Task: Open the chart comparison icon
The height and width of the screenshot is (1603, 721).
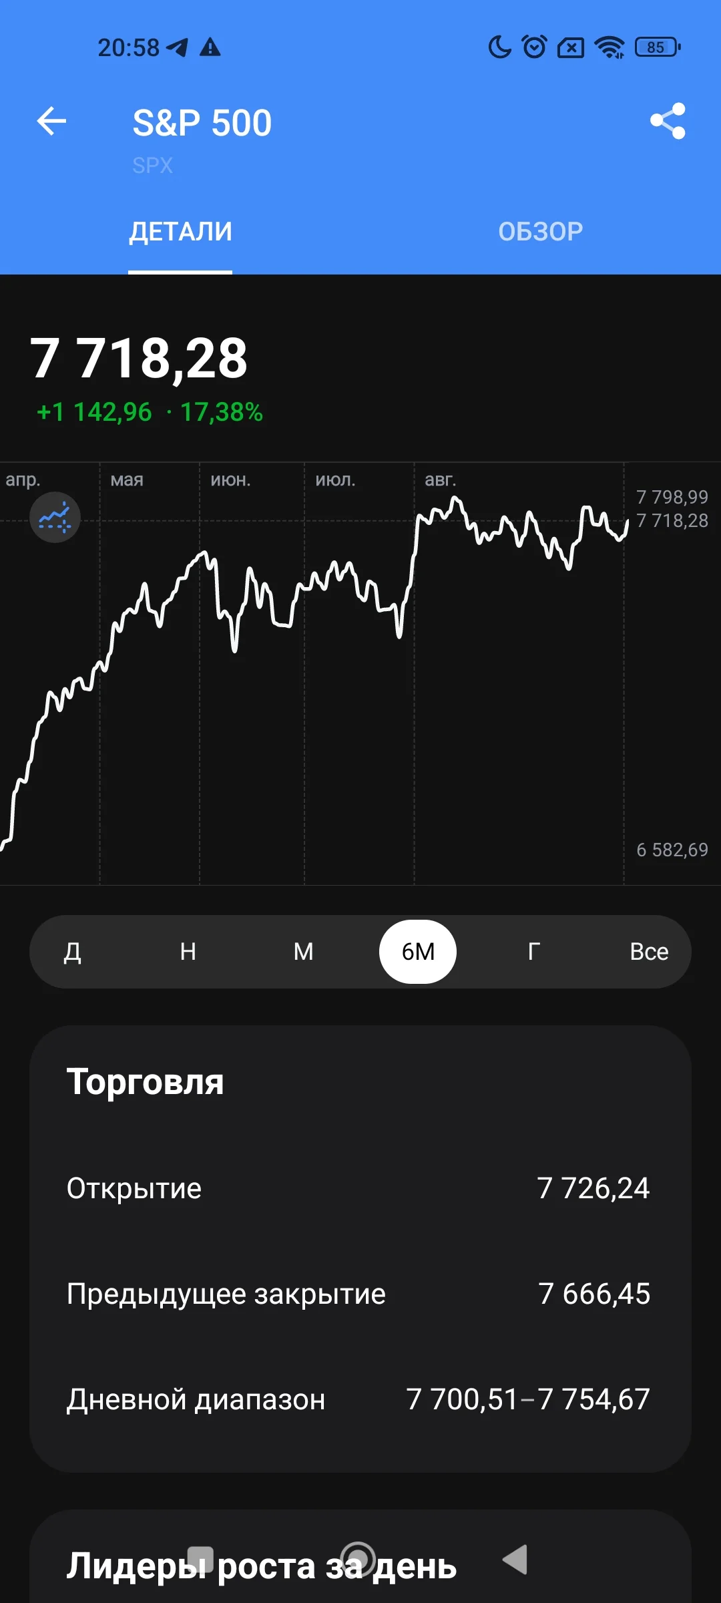Action: coord(55,517)
